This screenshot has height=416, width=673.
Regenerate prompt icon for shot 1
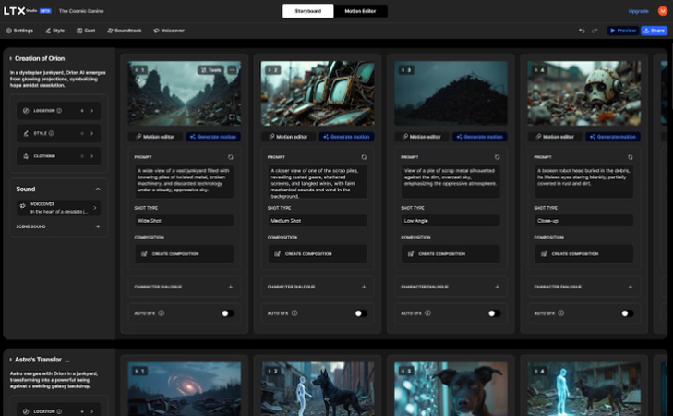pos(231,157)
